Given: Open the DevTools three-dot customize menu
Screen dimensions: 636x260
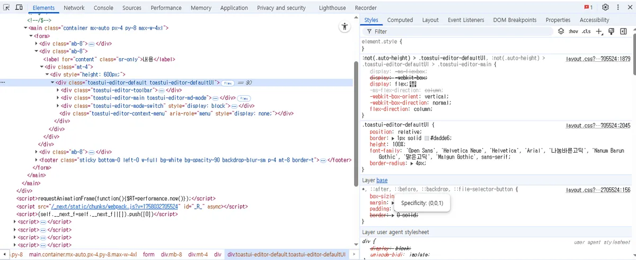Looking at the screenshot, I should tap(618, 7).
